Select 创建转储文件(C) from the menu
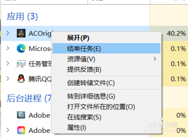This screenshot has height=137, width=188. point(91,83)
